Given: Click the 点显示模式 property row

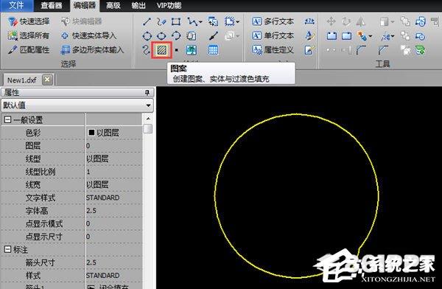Looking at the screenshot, I should (x=71, y=223).
